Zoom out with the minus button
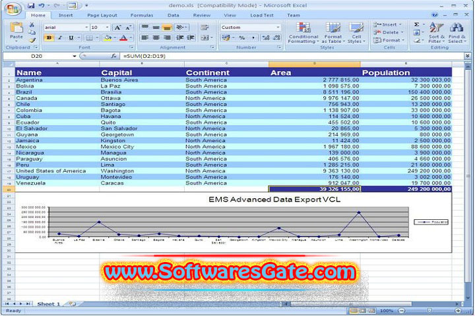 (402, 311)
